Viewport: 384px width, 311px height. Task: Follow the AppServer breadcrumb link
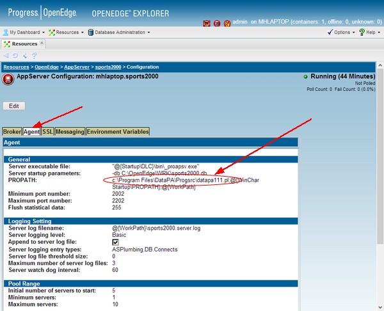(x=77, y=67)
